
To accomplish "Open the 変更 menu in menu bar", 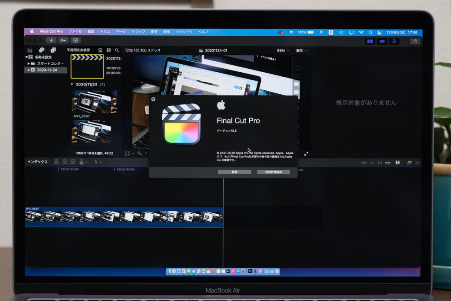I will pos(154,32).
